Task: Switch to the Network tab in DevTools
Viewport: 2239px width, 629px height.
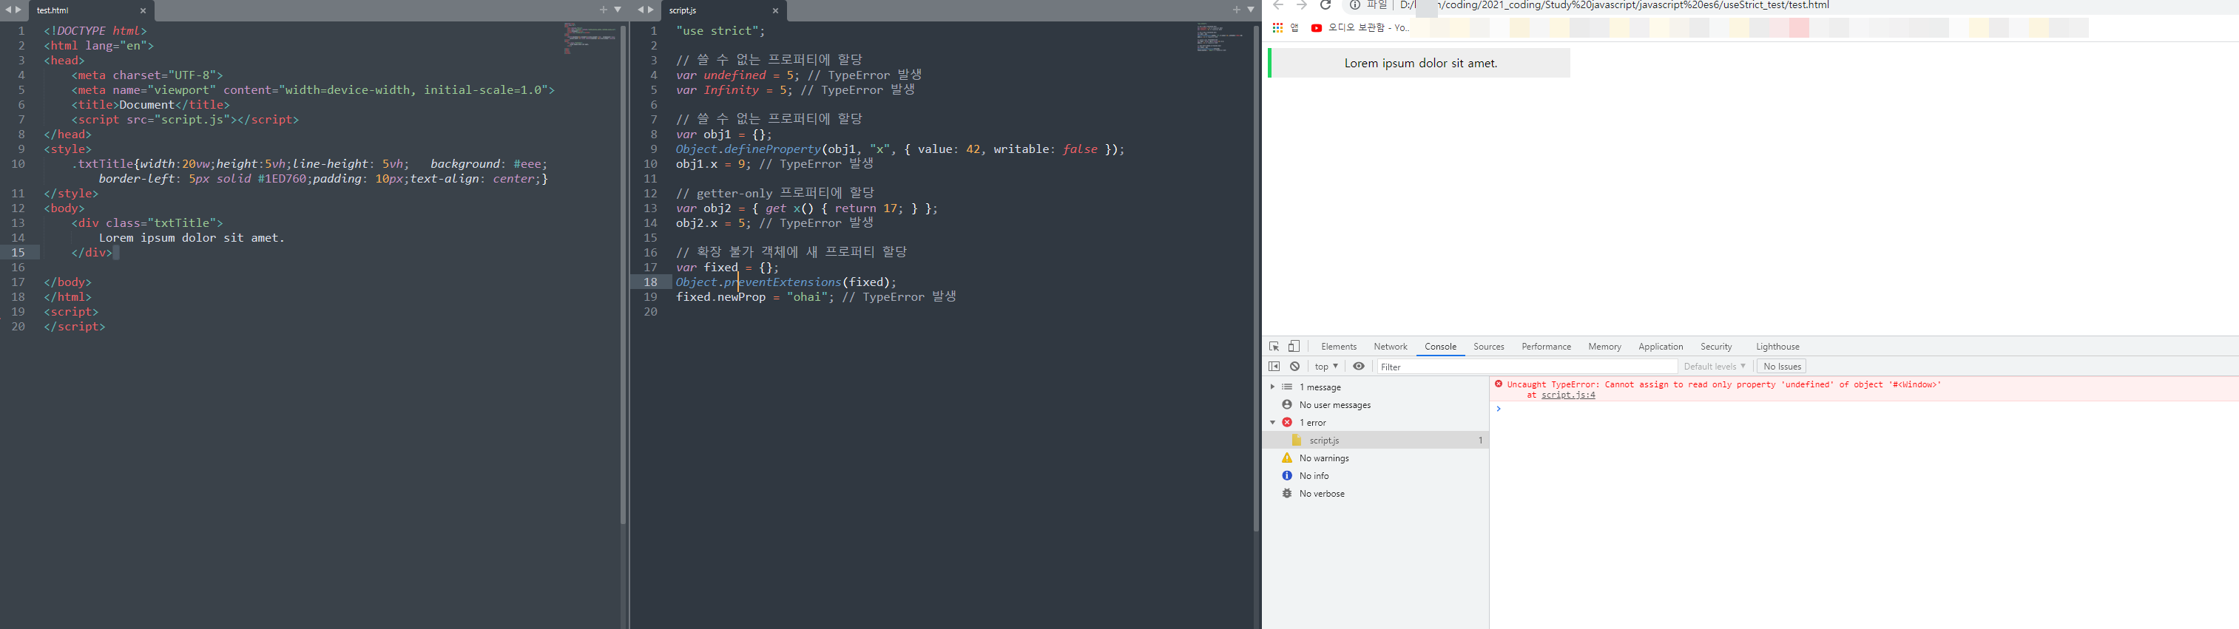Action: pyautogui.click(x=1390, y=347)
